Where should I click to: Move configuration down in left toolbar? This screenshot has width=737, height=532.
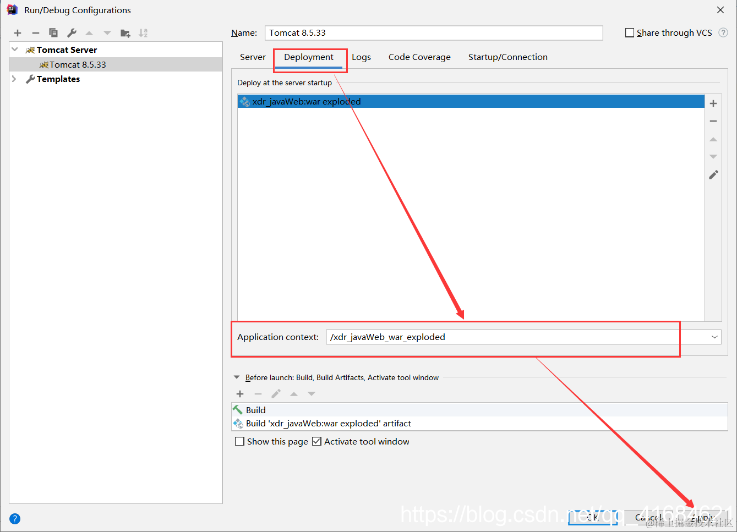coord(107,33)
